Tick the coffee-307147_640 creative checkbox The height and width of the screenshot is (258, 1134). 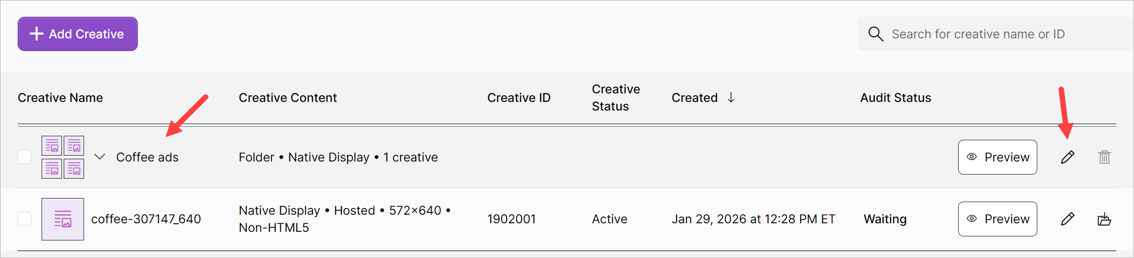(24, 219)
